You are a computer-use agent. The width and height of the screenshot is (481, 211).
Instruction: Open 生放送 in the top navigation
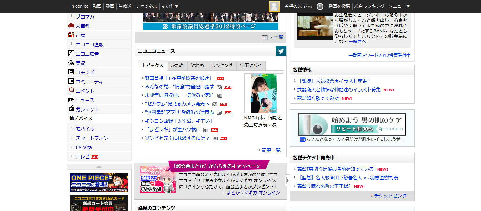point(125,6)
